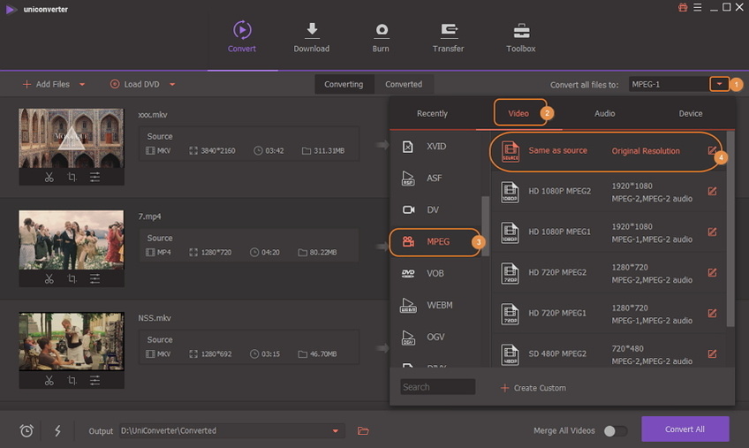749x448 pixels.
Task: Select HD 720P MPEG1 preset
Action: tap(609, 314)
